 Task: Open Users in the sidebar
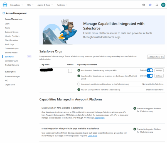[x=7, y=24]
